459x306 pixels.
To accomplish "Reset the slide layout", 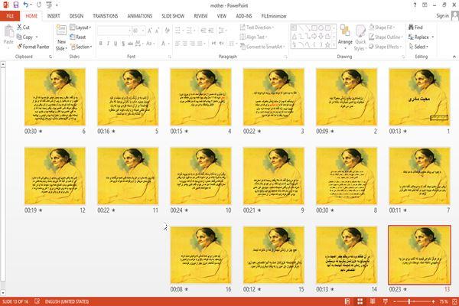I will click(78, 37).
